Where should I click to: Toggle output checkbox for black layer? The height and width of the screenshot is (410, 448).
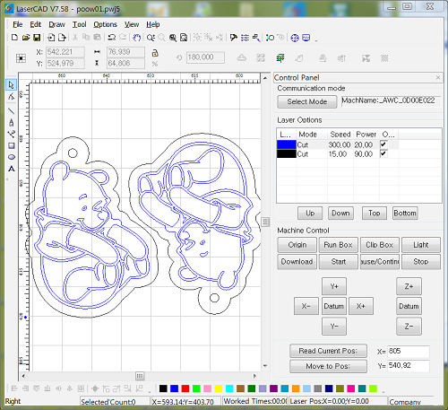(x=383, y=153)
